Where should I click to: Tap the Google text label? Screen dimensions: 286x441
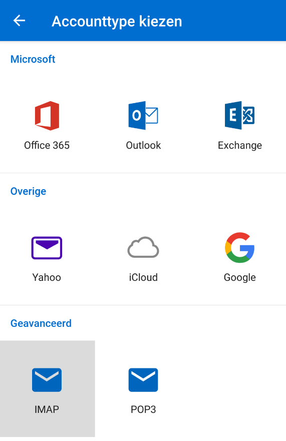tap(240, 278)
